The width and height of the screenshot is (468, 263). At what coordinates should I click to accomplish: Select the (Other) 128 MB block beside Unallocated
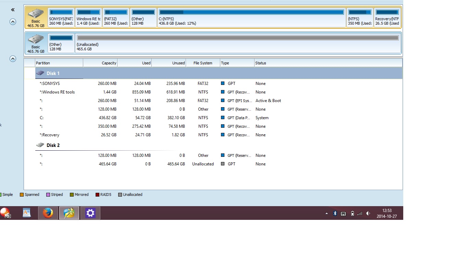(61, 43)
